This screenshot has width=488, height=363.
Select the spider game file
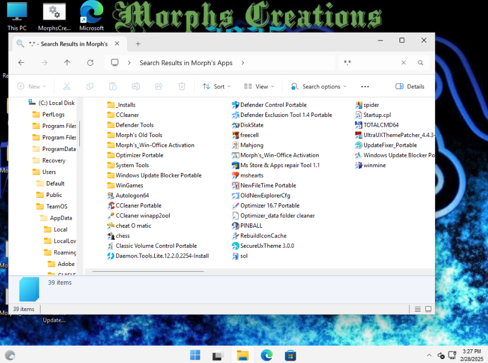(x=367, y=105)
